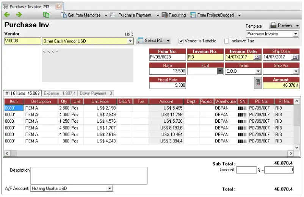
Task: Click SN barcode in US$ 5.495 row
Action: (x=242, y=108)
